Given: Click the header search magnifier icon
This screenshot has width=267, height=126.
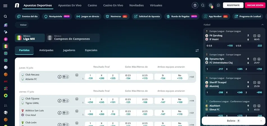Looking at the screenshot, I should click(x=203, y=5).
